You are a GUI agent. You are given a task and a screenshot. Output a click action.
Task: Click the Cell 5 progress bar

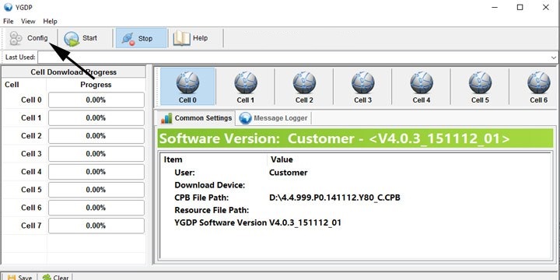[x=96, y=190]
